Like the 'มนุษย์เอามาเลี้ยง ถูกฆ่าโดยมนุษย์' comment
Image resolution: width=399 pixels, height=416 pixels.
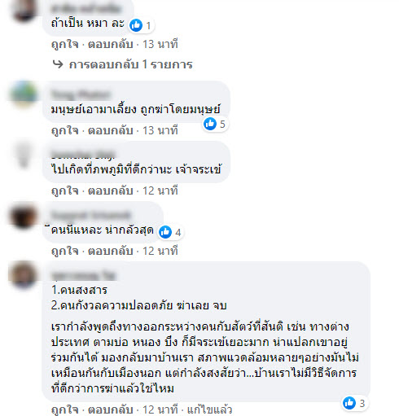click(x=65, y=130)
